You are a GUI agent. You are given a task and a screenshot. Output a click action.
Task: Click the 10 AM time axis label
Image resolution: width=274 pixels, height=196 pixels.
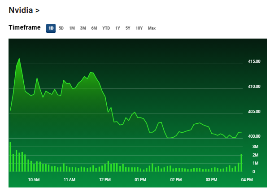[34, 180]
